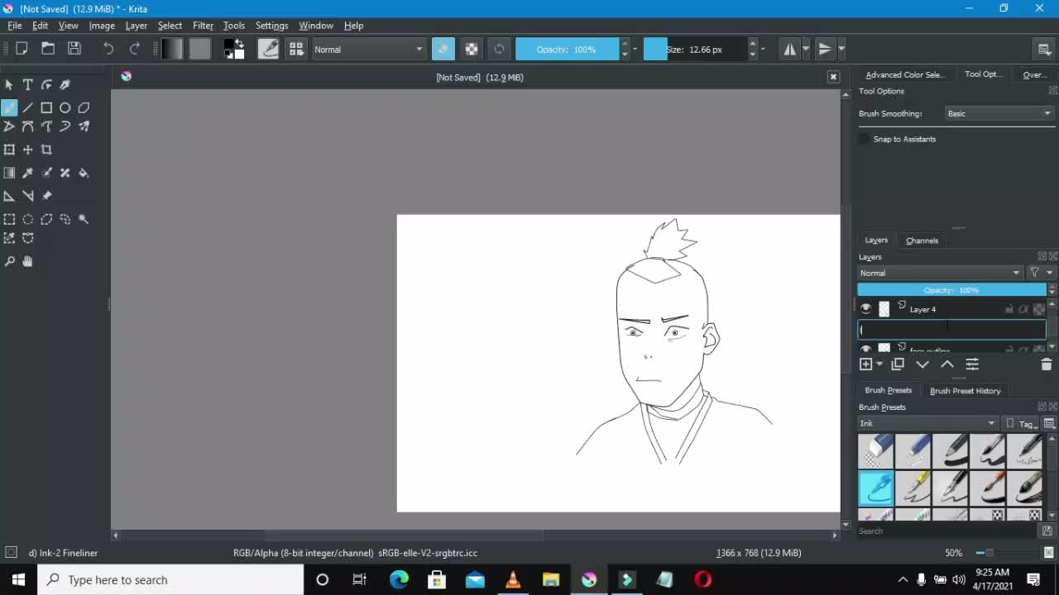This screenshot has width=1059, height=595.
Task: Open the brush Tag button menu
Action: coord(1023,423)
